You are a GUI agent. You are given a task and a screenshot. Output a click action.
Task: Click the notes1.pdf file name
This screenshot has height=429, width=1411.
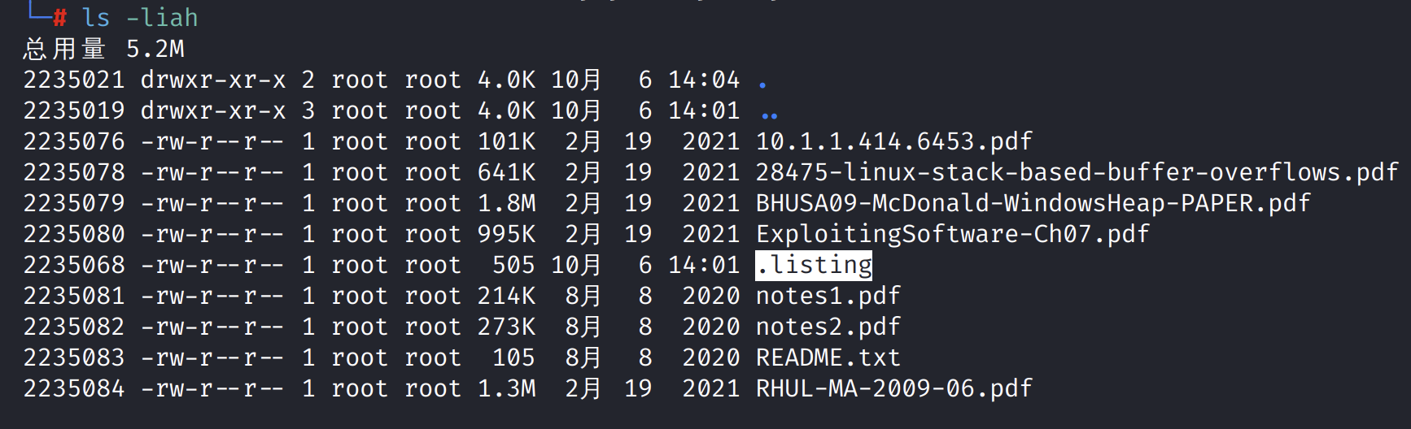click(828, 296)
